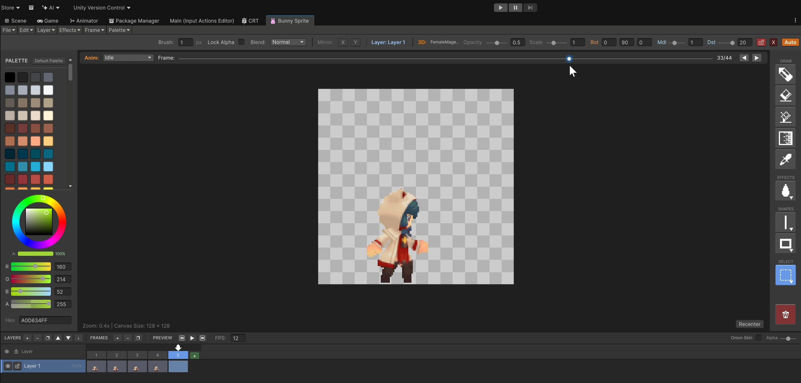The height and width of the screenshot is (383, 801).
Task: Open the Effects menu
Action: tap(70, 30)
